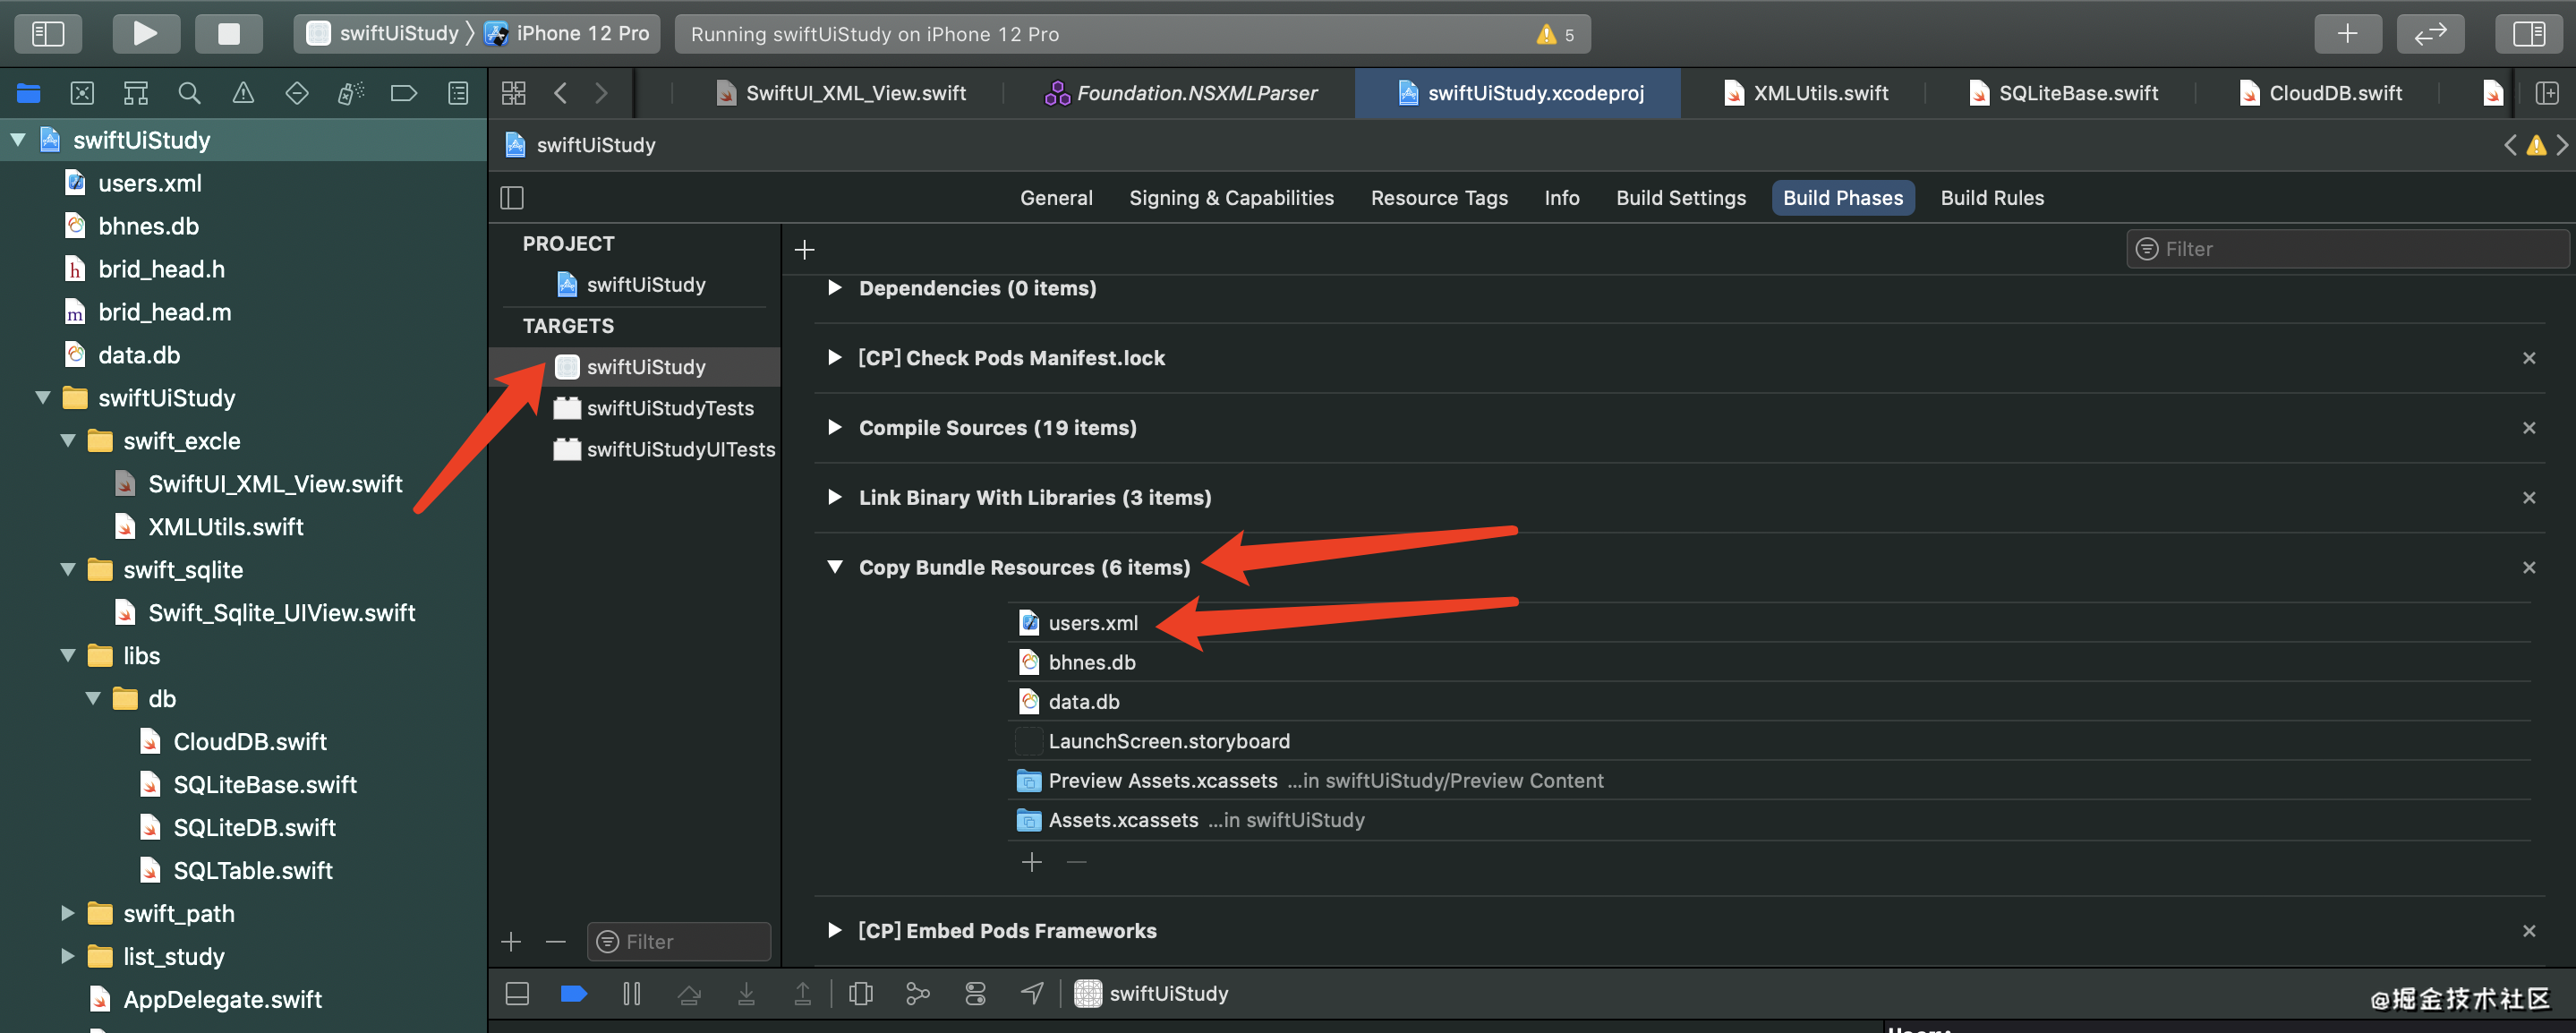Delete the Compile Sources build phase
Viewport: 2576px width, 1033px height.
coord(2529,428)
